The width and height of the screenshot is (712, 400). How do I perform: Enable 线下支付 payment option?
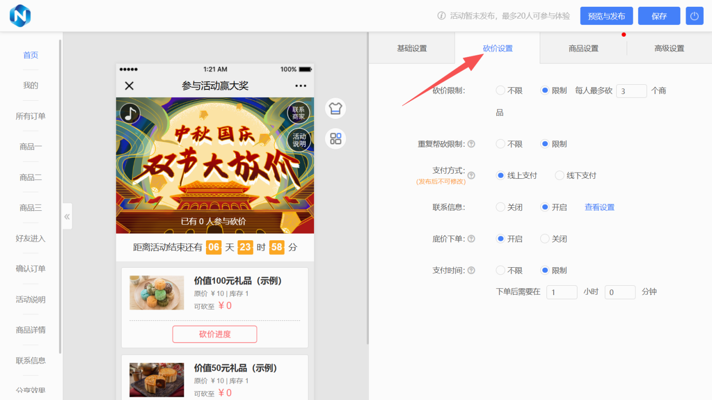(559, 175)
